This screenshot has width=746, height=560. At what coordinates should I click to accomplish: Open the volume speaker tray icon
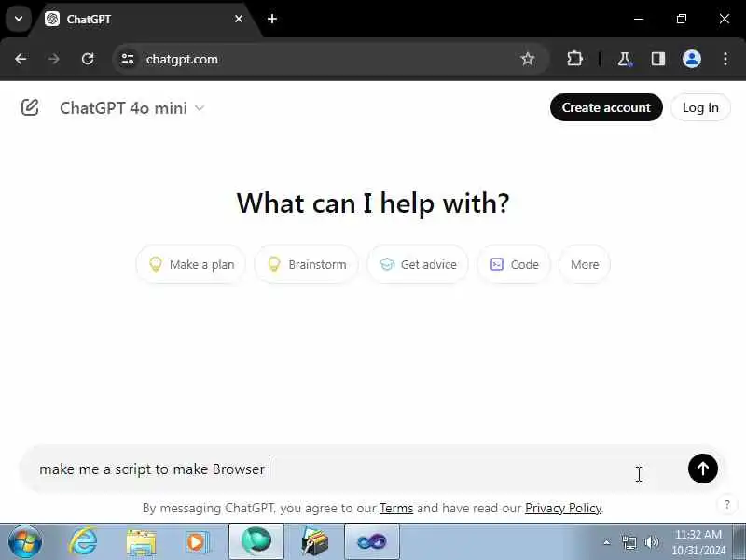point(651,542)
